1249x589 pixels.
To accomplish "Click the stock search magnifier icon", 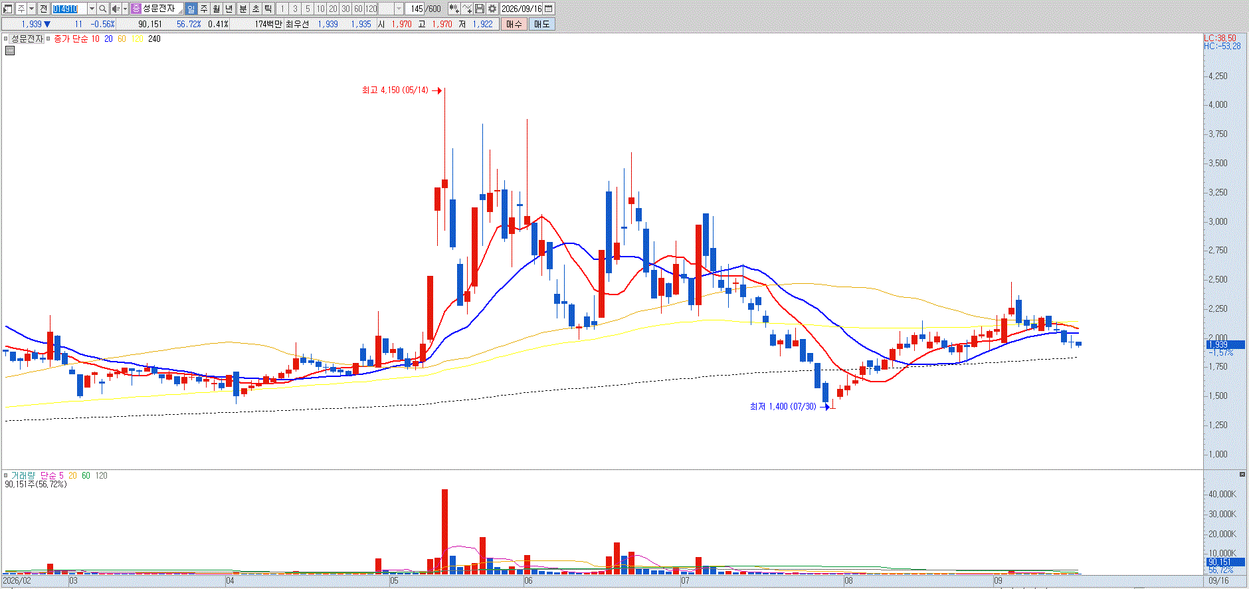I will 103,9.
